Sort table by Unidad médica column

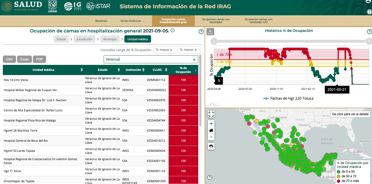point(43,70)
